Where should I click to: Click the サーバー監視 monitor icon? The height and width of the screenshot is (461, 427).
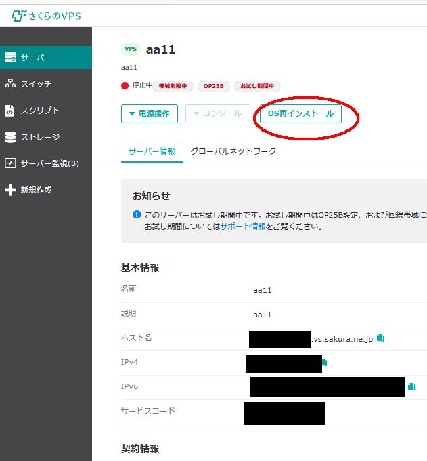[10, 163]
